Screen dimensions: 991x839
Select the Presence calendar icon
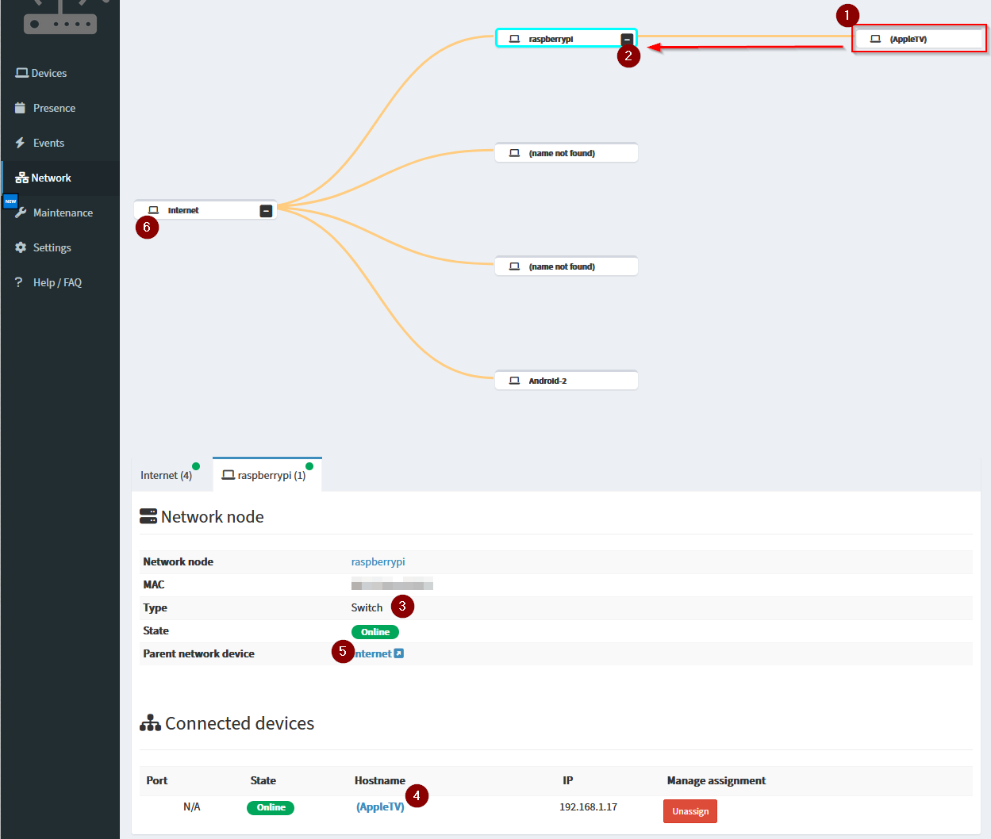(x=20, y=107)
